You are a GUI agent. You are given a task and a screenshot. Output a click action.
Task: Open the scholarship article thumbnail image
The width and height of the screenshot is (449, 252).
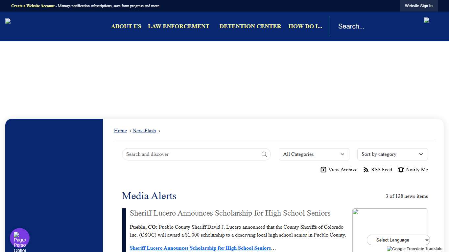[x=390, y=230]
